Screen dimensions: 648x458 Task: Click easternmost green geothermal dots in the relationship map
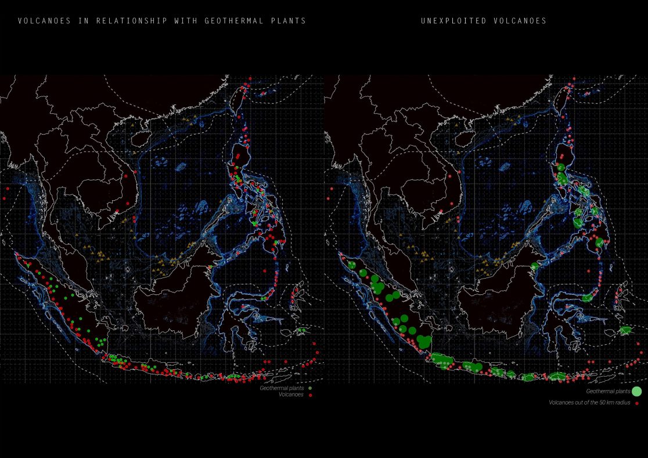(x=302, y=330)
